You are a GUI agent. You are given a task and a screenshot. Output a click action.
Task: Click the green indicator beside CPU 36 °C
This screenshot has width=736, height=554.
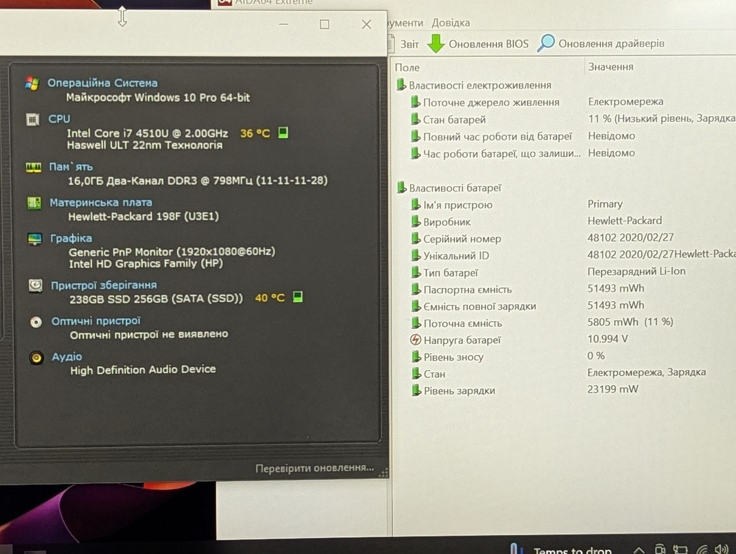coord(283,132)
